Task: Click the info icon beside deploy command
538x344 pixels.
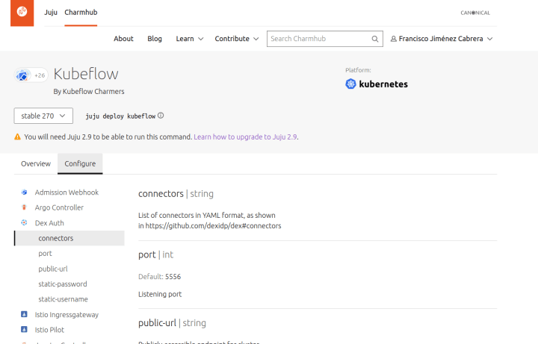Action: point(161,116)
